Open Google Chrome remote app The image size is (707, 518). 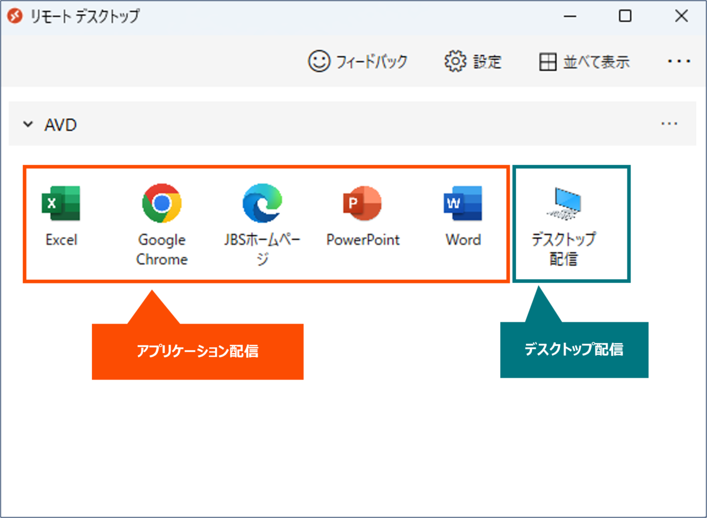tap(161, 224)
